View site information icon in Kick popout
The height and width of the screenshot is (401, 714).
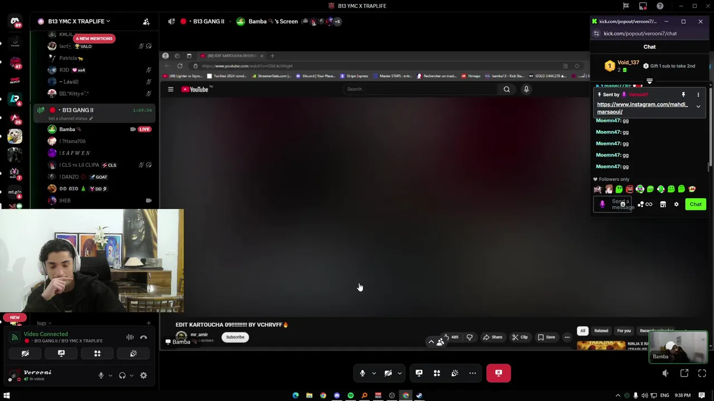point(596,33)
